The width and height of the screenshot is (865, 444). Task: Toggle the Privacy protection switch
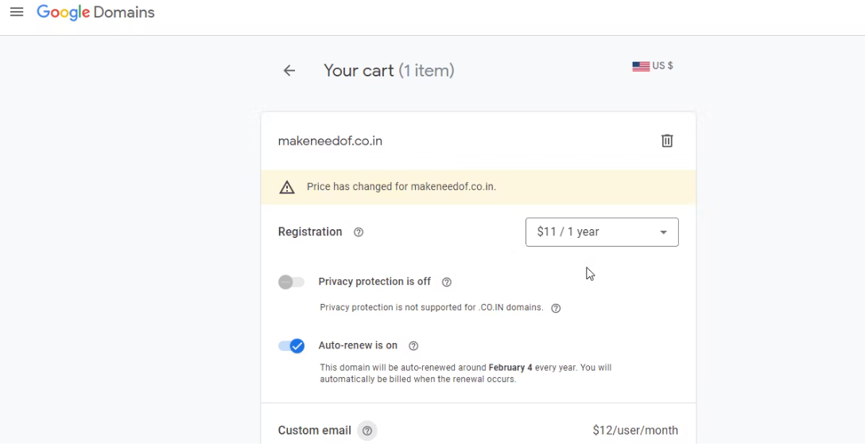(291, 282)
